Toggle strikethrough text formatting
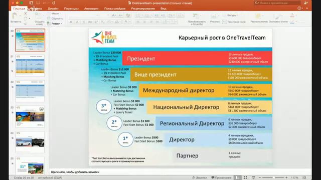The height and width of the screenshot is (180, 321). coord(90,22)
